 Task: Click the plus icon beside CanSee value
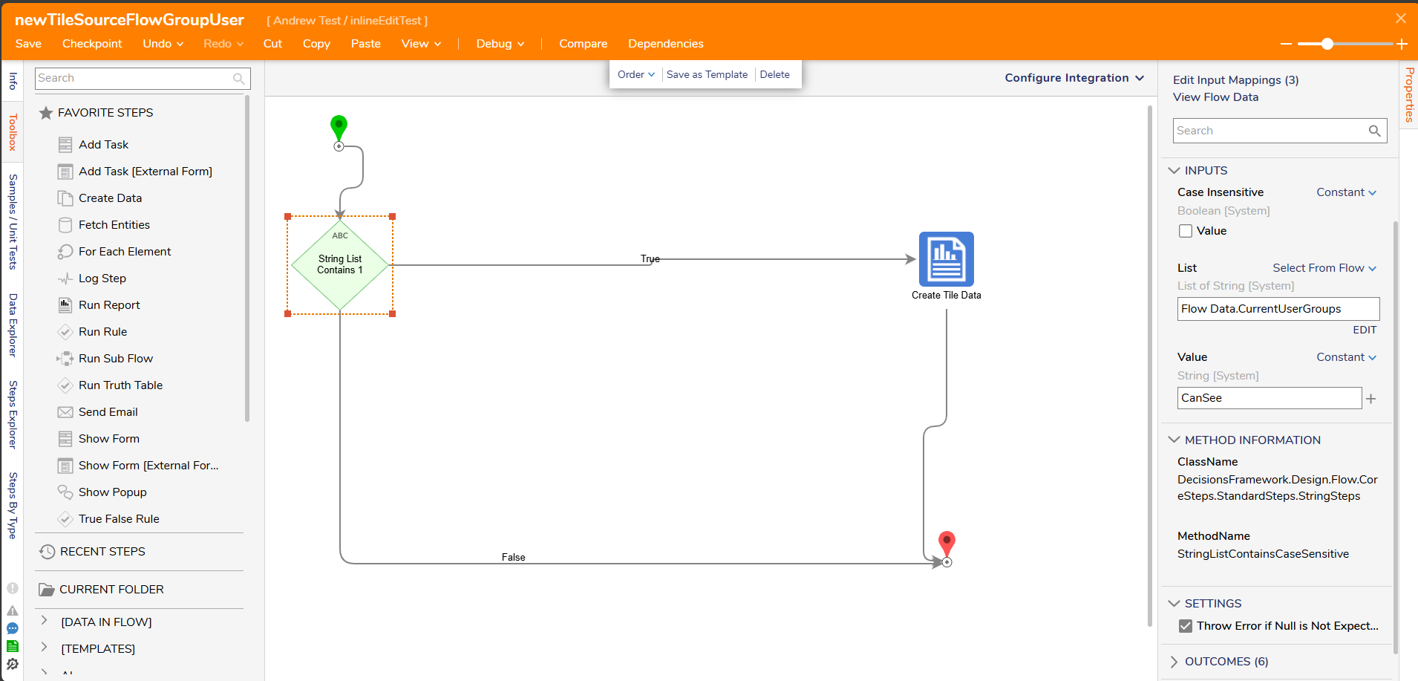coord(1370,399)
